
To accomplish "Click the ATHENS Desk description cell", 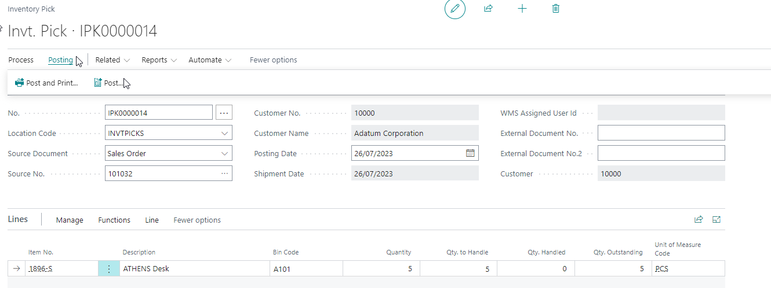I will 194,269.
